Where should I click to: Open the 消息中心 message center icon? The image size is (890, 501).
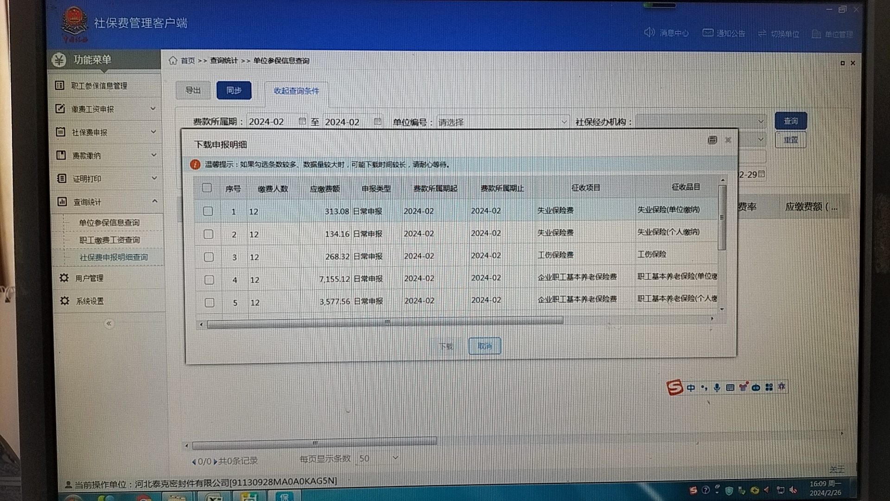[x=649, y=32]
